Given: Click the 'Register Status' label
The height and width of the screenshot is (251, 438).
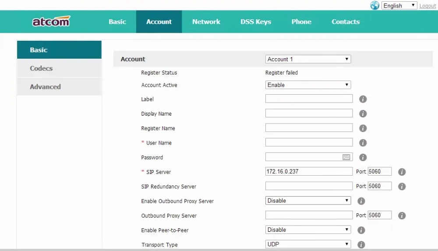Looking at the screenshot, I should tap(159, 73).
